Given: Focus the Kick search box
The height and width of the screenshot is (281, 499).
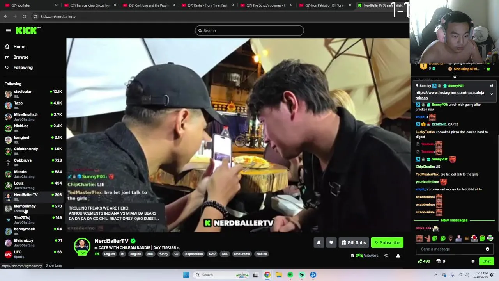Looking at the screenshot, I should 249,30.
